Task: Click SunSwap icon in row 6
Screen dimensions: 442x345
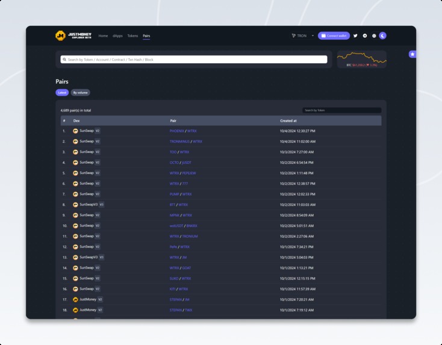Action: point(75,184)
